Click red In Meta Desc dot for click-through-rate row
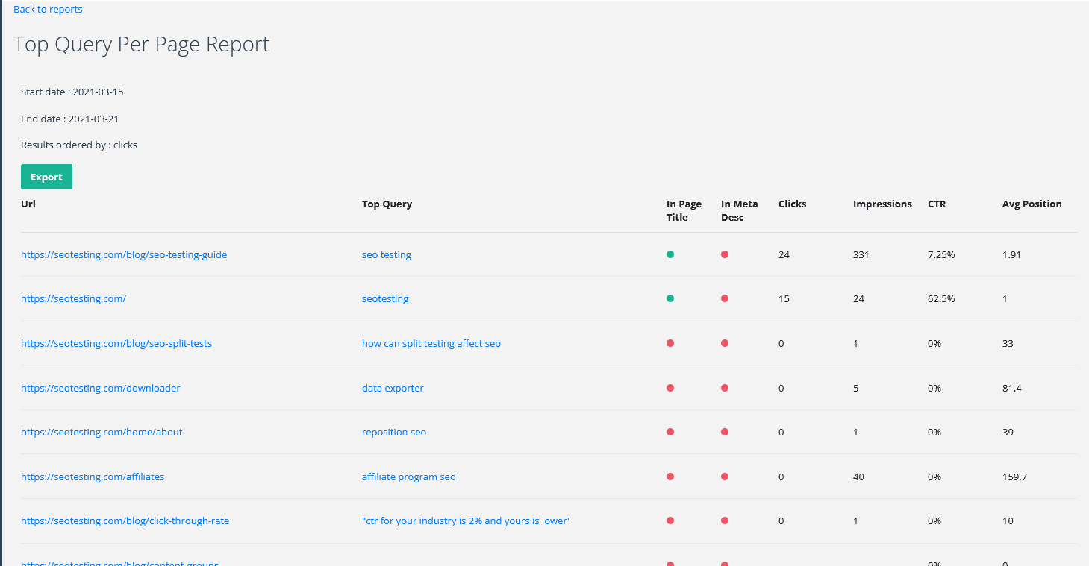 [x=725, y=521]
